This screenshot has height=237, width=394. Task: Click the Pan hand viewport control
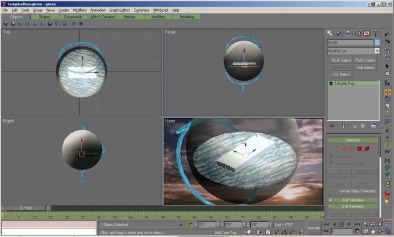[373, 231]
